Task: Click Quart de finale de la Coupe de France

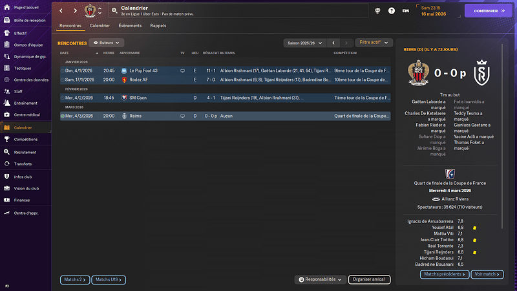Action: [x=450, y=183]
